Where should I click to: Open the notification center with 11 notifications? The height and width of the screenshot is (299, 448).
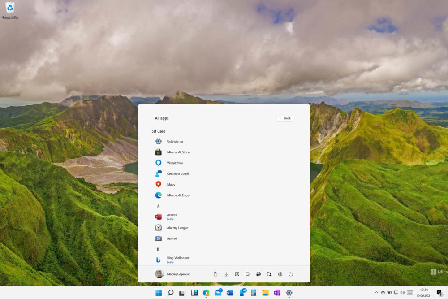click(440, 293)
